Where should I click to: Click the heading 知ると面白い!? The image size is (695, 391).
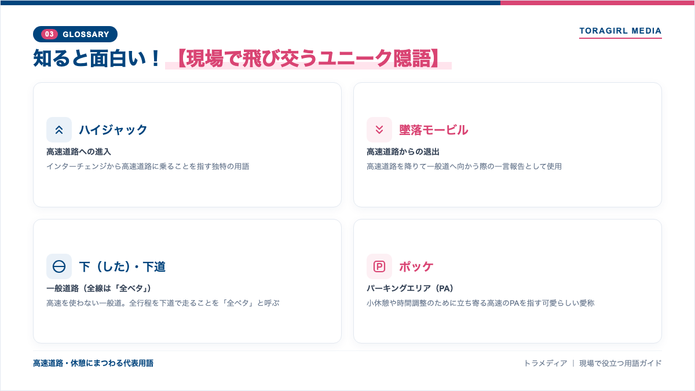97,59
